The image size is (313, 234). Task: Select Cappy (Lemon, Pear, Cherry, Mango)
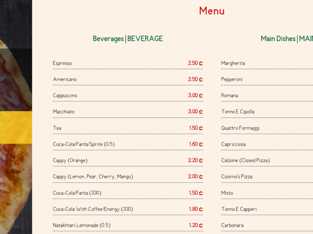point(93,177)
